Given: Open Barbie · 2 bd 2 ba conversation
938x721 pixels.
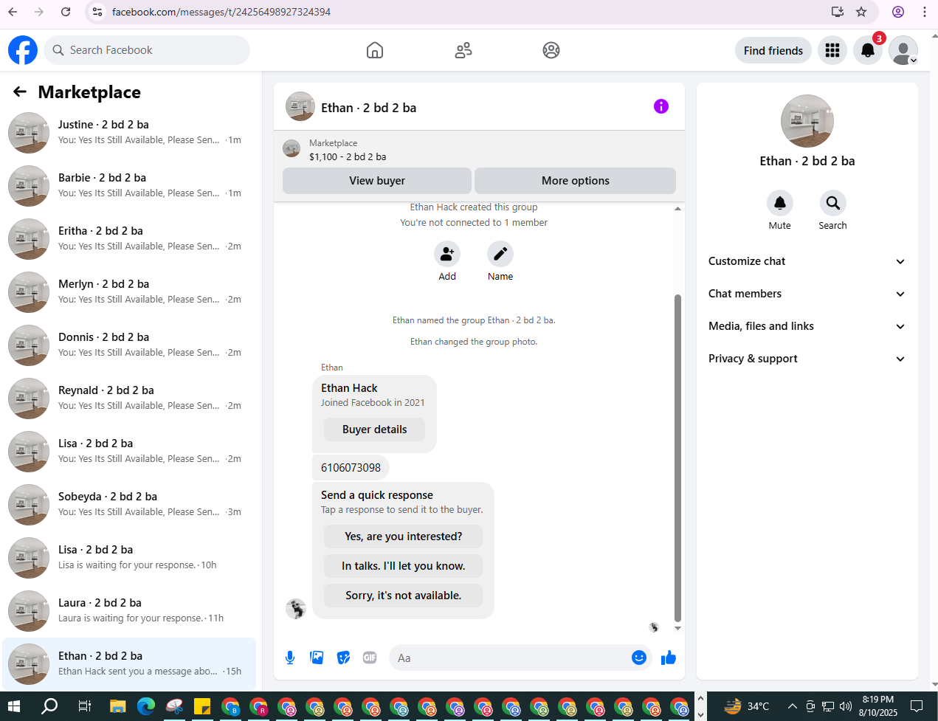Looking at the screenshot, I should coord(129,186).
